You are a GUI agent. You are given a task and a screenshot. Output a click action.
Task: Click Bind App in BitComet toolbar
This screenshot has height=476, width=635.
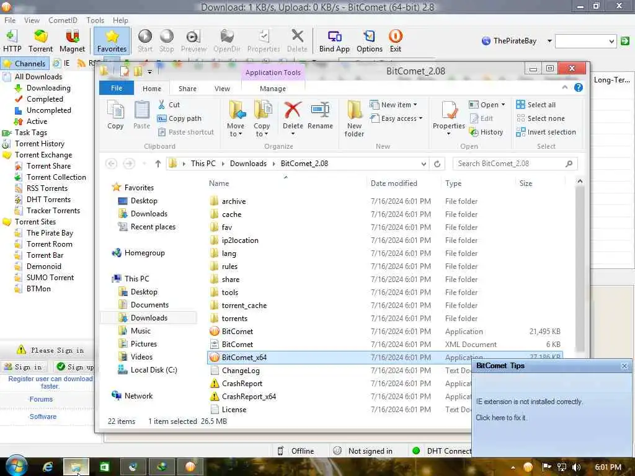[x=334, y=40]
